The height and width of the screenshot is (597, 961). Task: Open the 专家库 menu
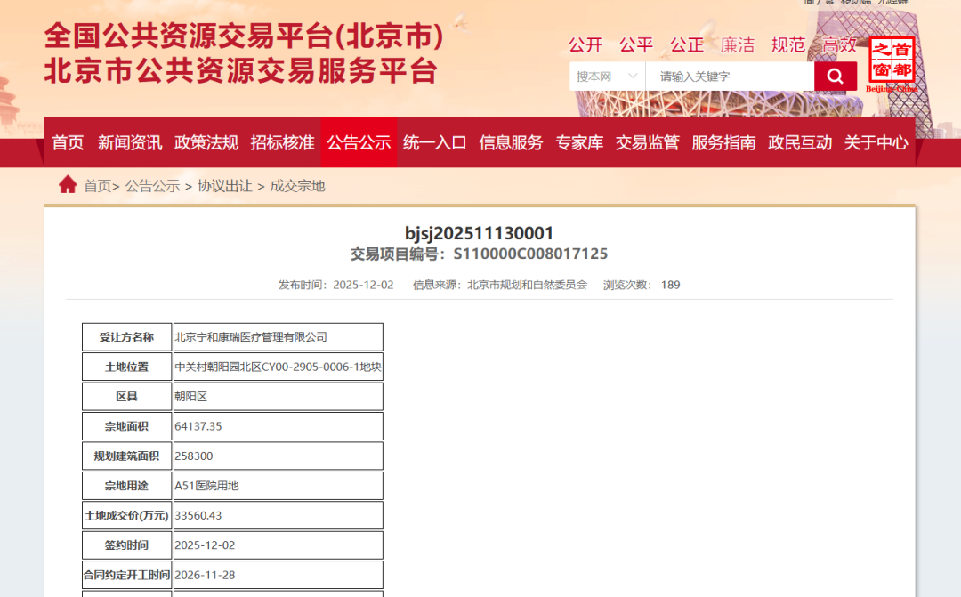click(579, 142)
